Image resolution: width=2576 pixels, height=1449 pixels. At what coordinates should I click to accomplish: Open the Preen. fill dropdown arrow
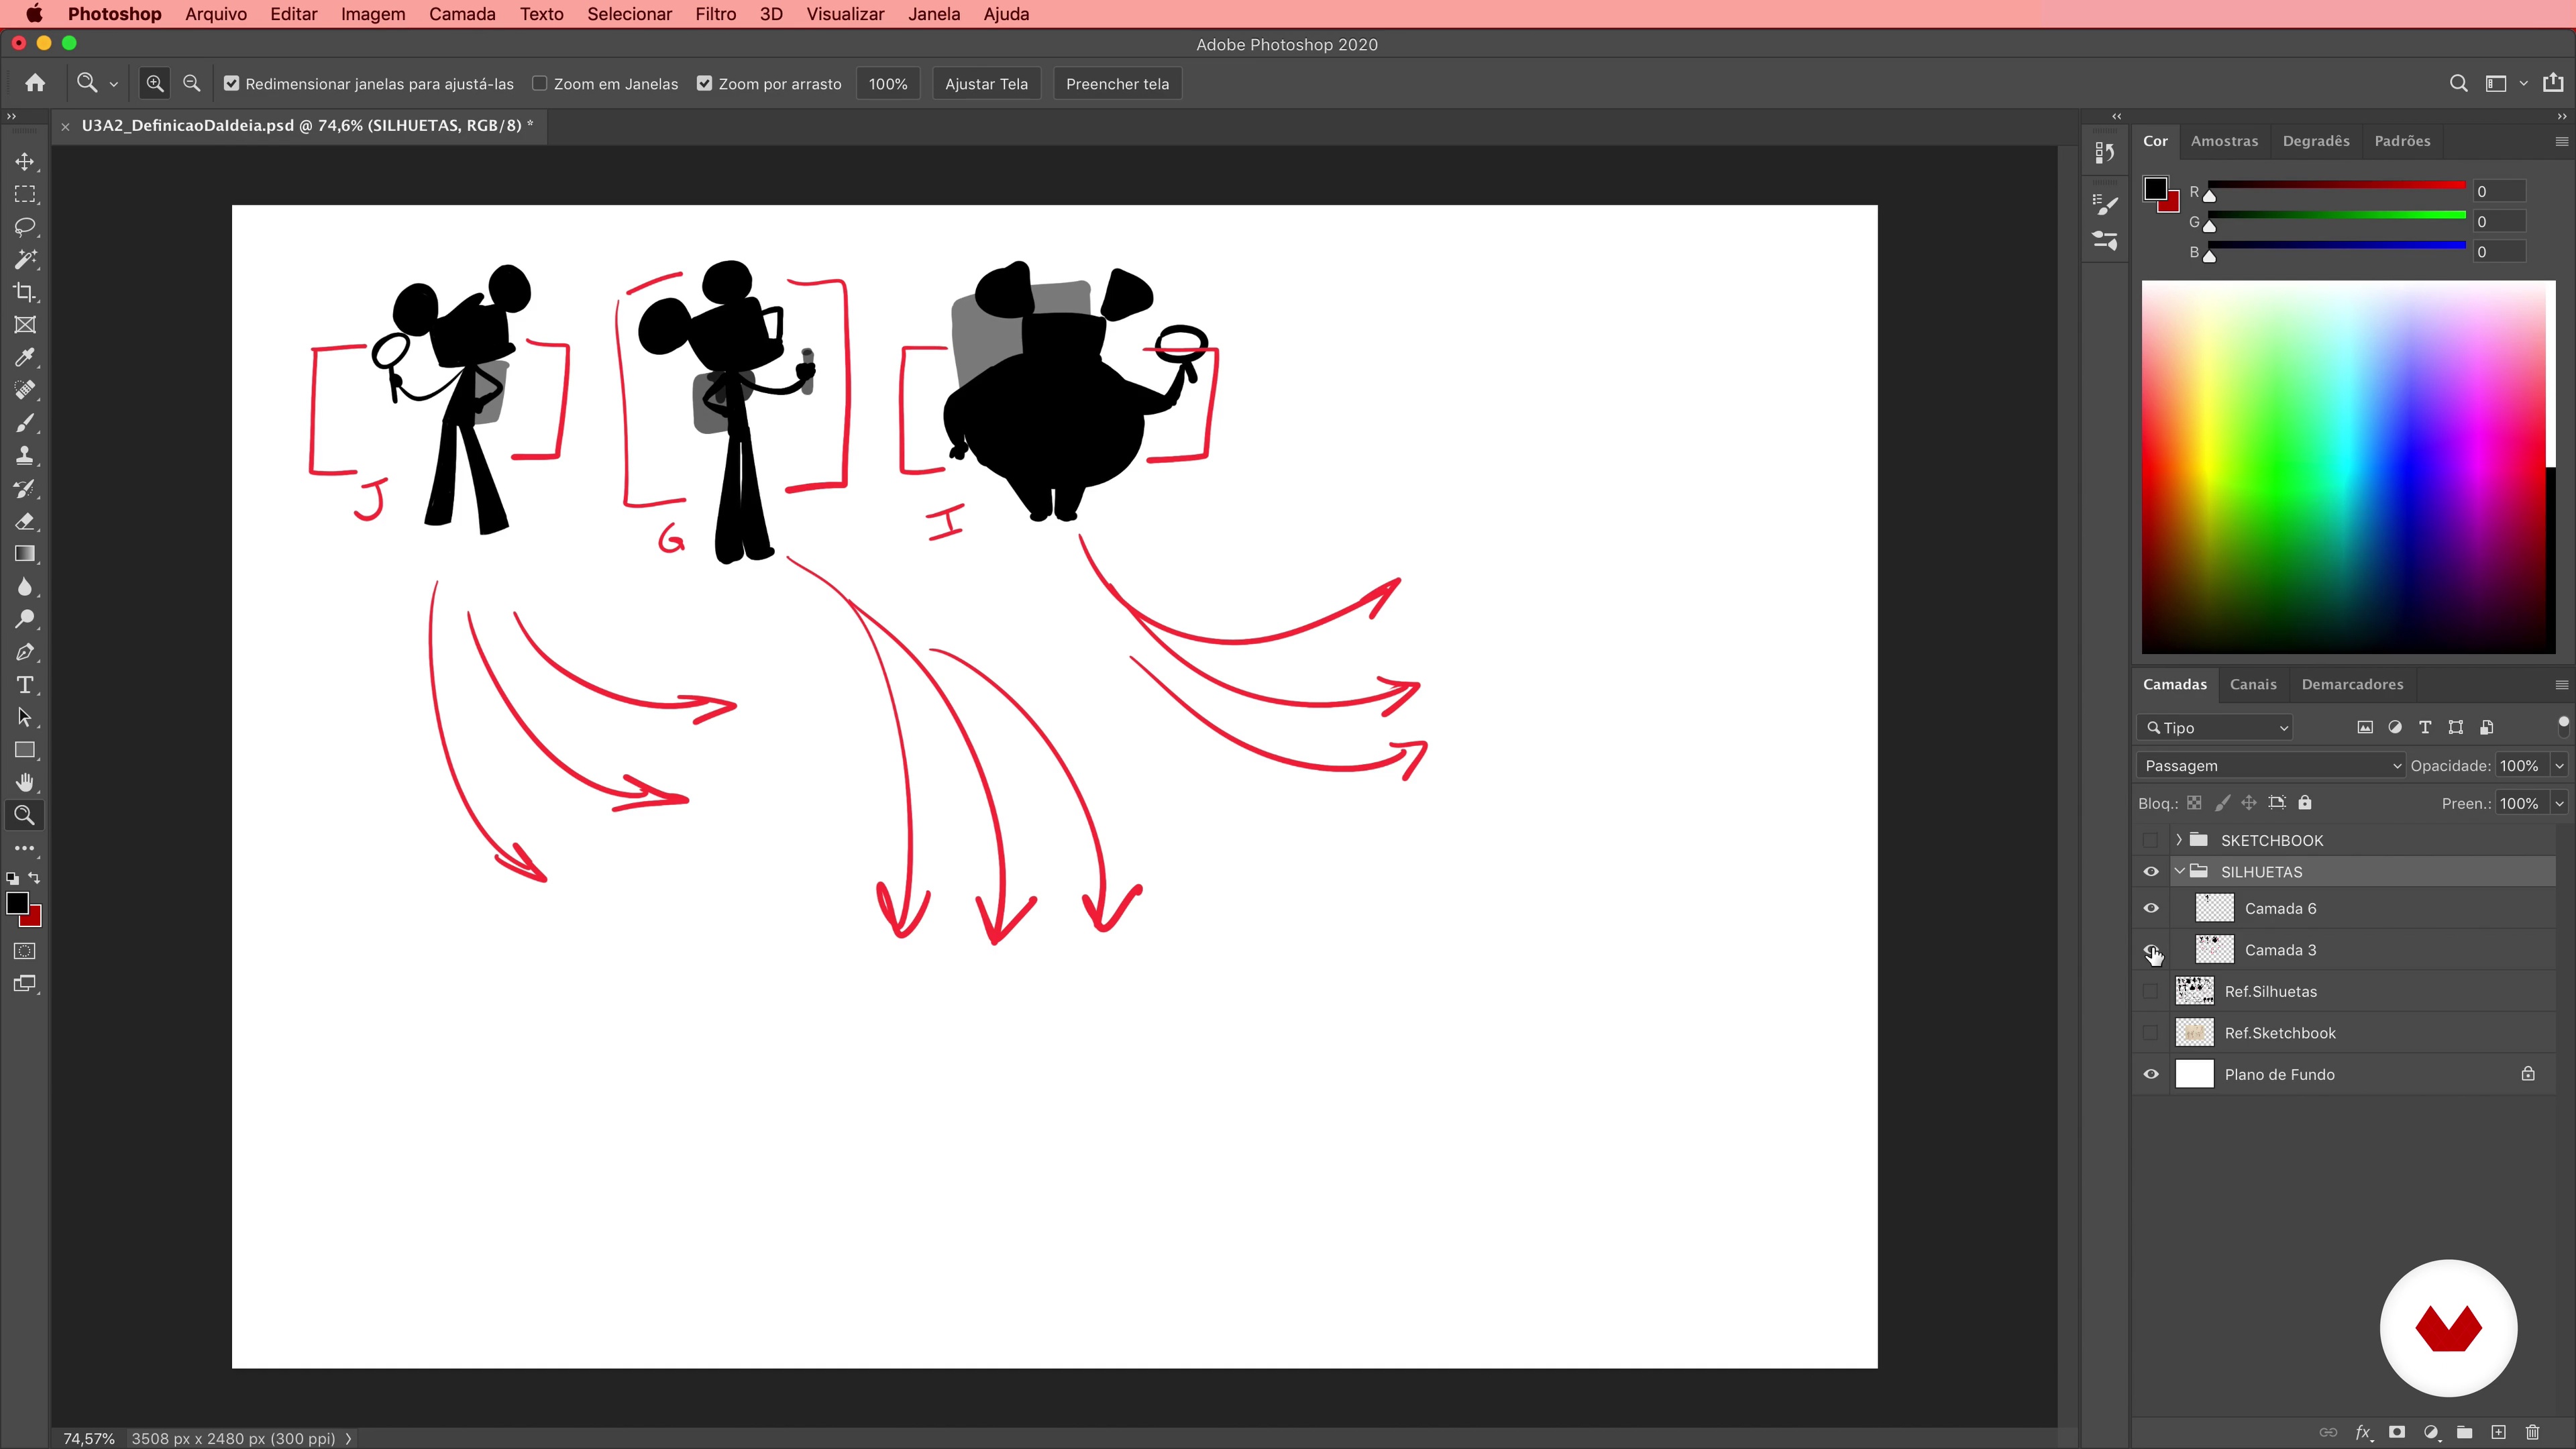tap(2560, 804)
